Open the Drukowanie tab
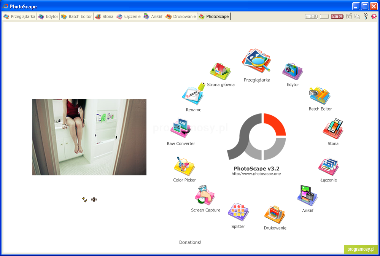The image size is (380, 256). coord(181,16)
